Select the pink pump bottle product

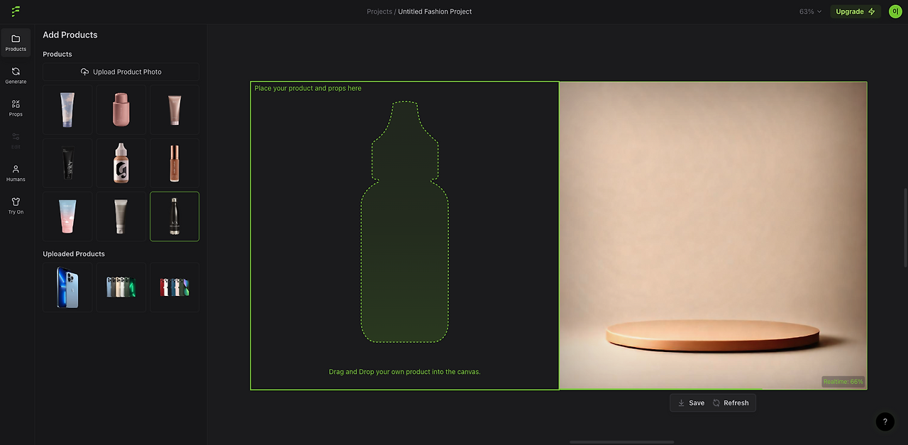[x=121, y=110]
